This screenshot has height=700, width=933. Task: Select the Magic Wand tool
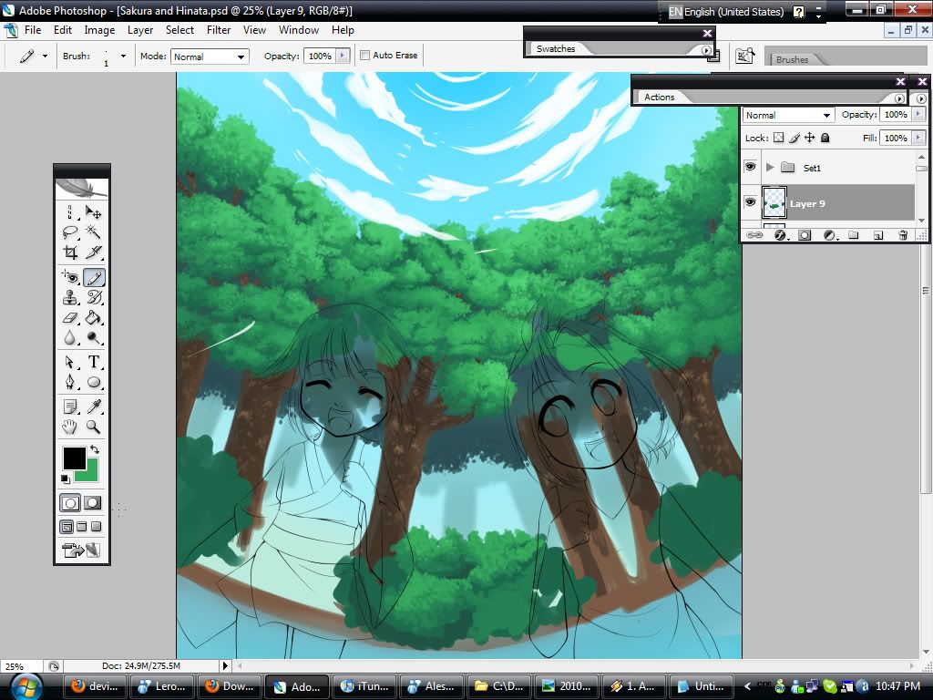point(94,232)
